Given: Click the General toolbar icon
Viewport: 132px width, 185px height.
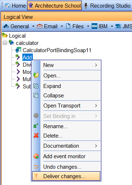Looking at the screenshot, I should [6, 26].
